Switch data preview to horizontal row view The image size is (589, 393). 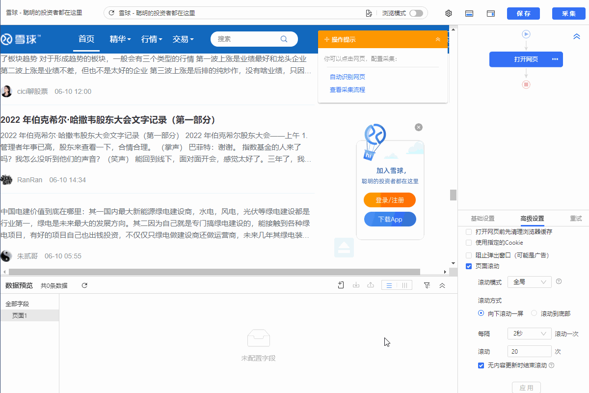[389, 285]
